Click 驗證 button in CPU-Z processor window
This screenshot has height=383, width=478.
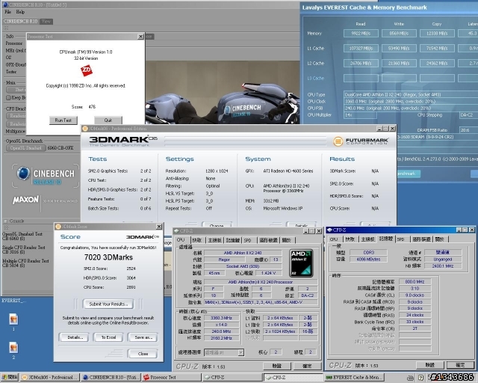(277, 366)
